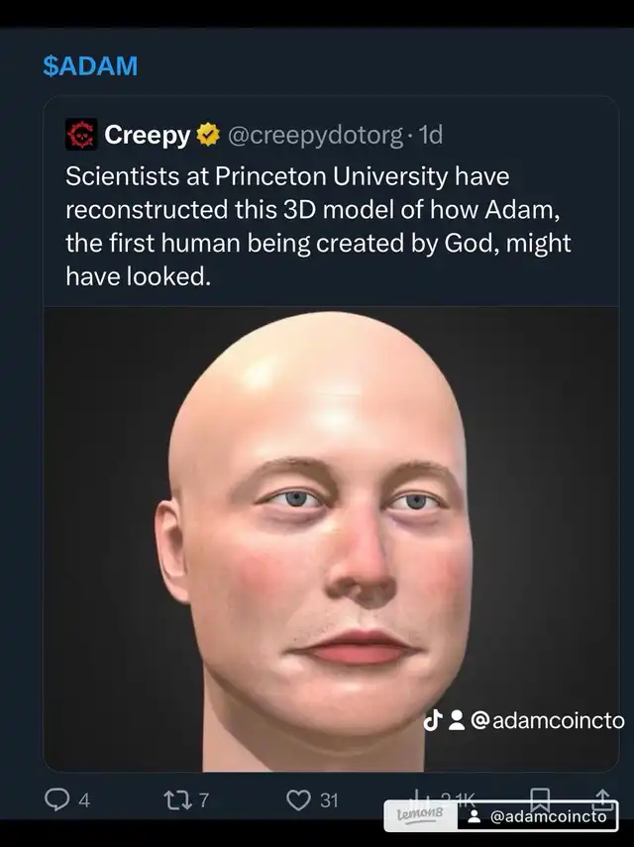Click the repost count 7
The height and width of the screenshot is (847, 634).
pos(204,800)
